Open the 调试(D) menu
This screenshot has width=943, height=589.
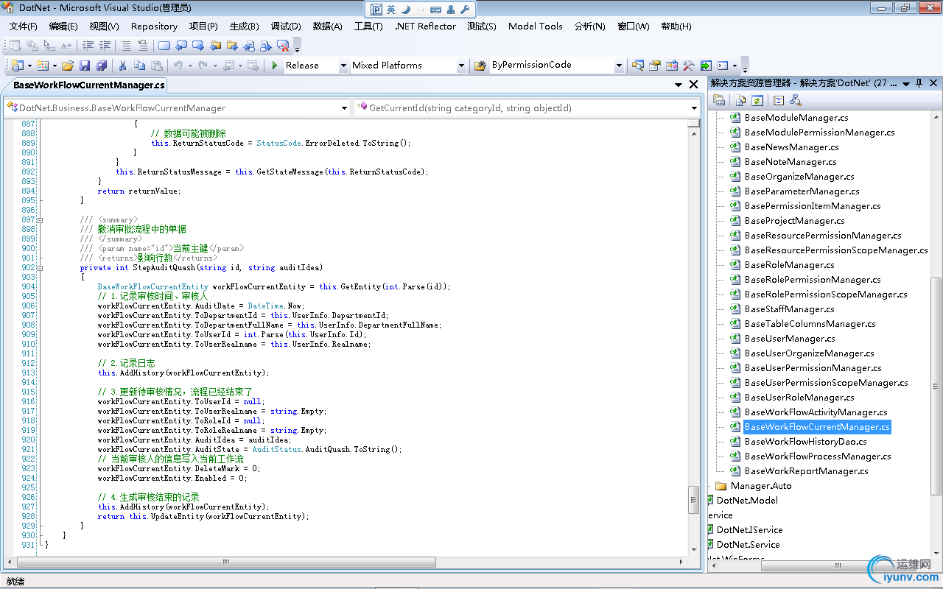point(286,26)
